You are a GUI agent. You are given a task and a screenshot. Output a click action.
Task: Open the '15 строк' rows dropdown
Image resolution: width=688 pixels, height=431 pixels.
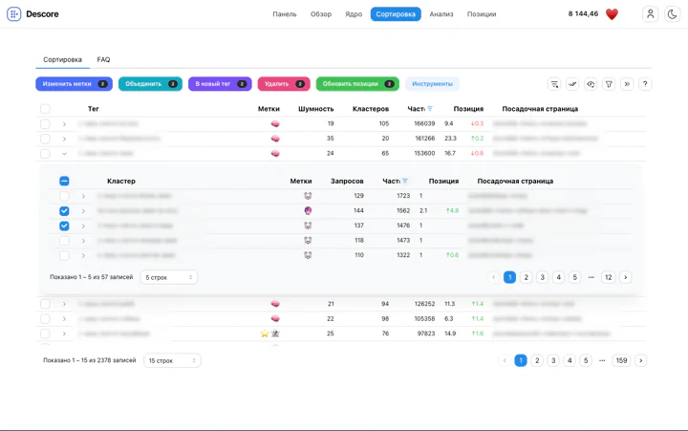pos(172,360)
